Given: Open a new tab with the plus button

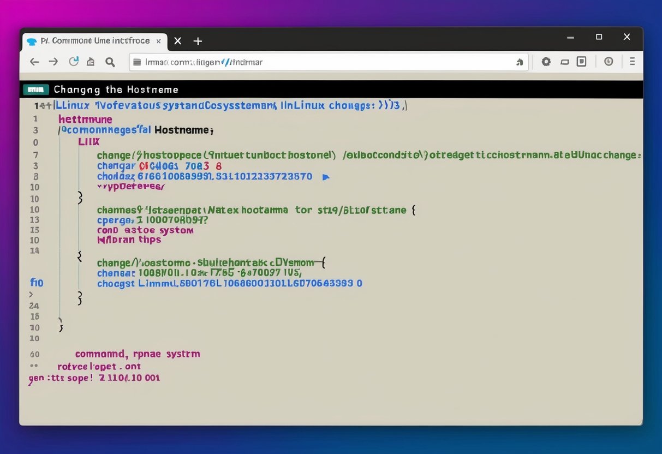Looking at the screenshot, I should coord(197,41).
